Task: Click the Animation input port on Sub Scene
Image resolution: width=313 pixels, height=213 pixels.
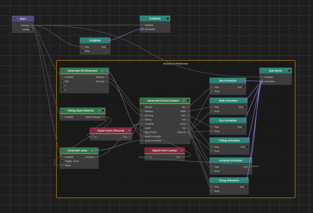Action: coord(262,81)
